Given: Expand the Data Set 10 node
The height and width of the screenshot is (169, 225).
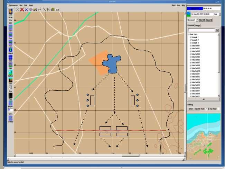Looking at the screenshot, I should point(190,71).
